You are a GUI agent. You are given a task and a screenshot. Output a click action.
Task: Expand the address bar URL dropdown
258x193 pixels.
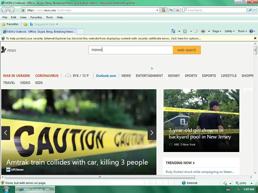pyautogui.click(x=157, y=10)
